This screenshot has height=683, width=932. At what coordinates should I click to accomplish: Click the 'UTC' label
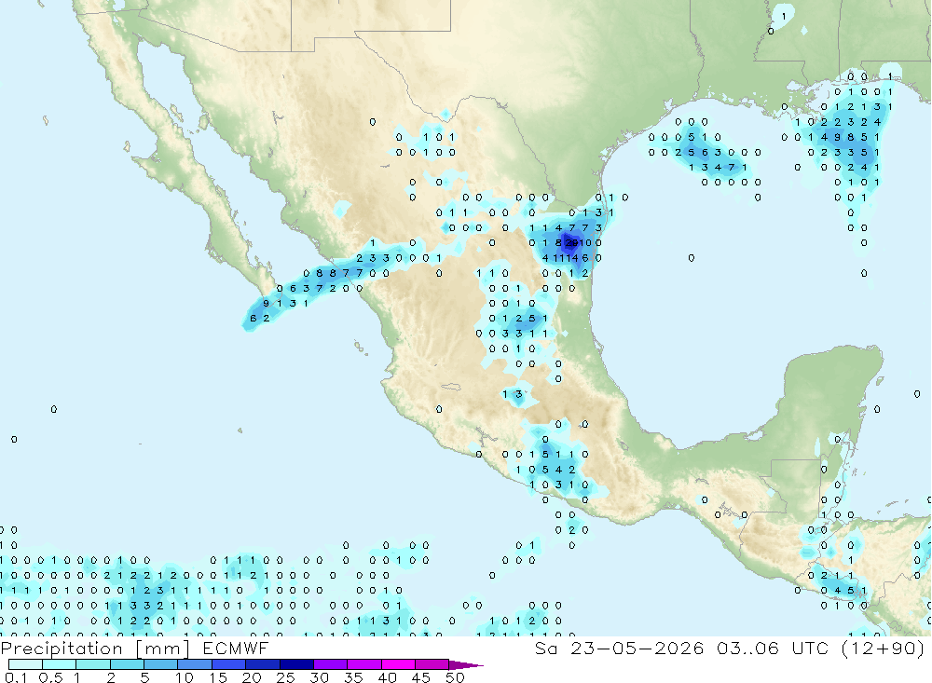810,648
